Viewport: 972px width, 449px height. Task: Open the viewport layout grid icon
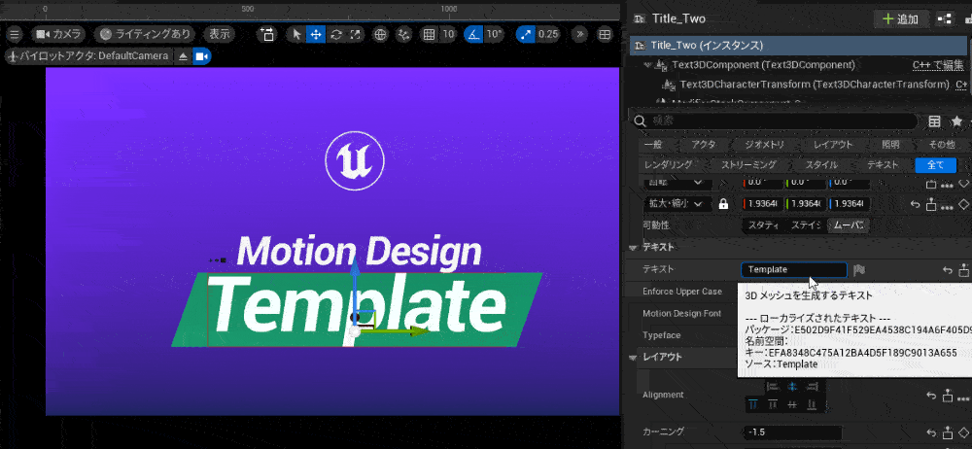point(605,34)
